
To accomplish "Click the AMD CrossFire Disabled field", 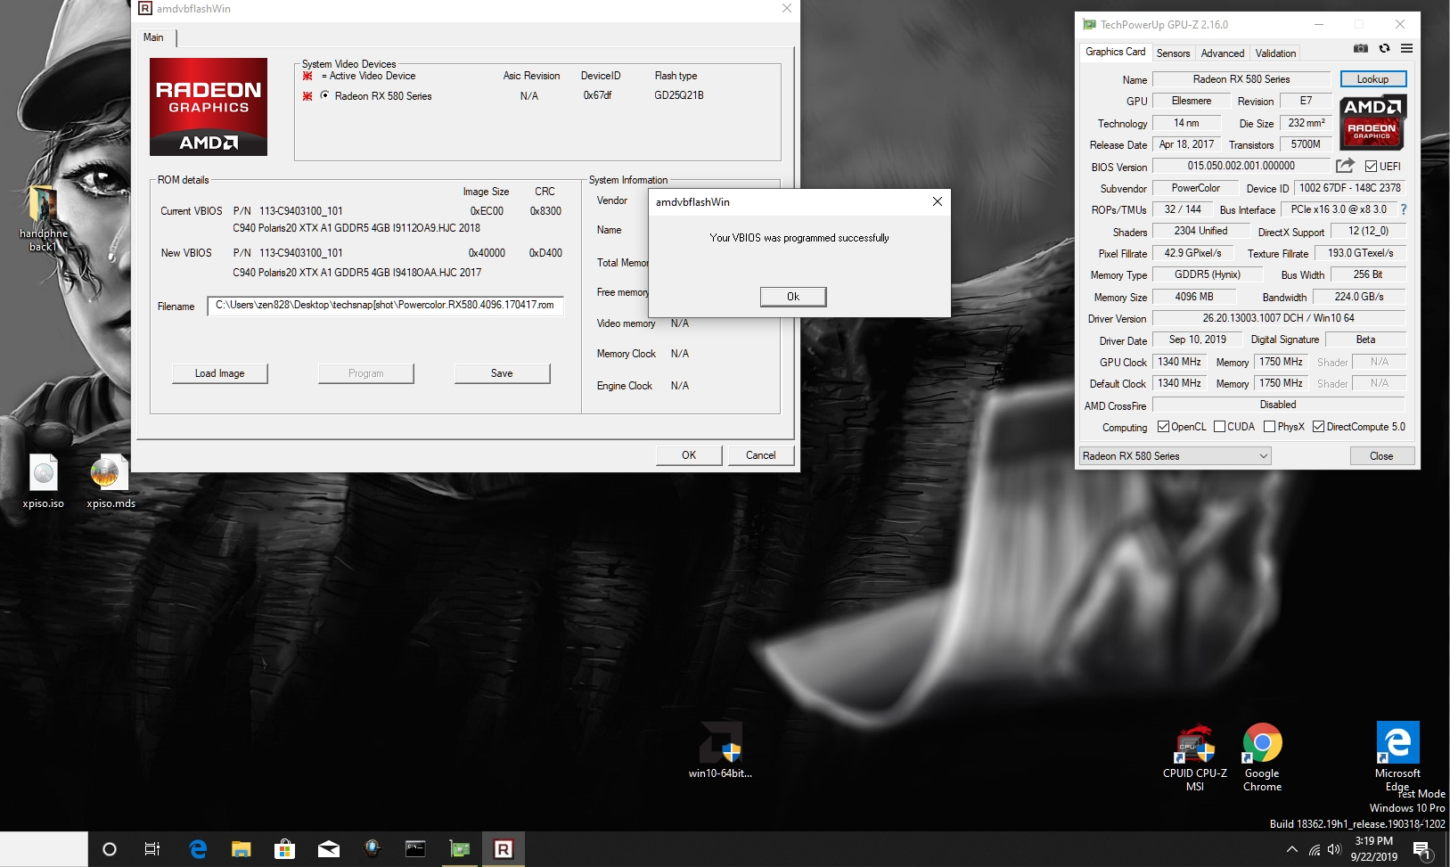I will 1279,405.
